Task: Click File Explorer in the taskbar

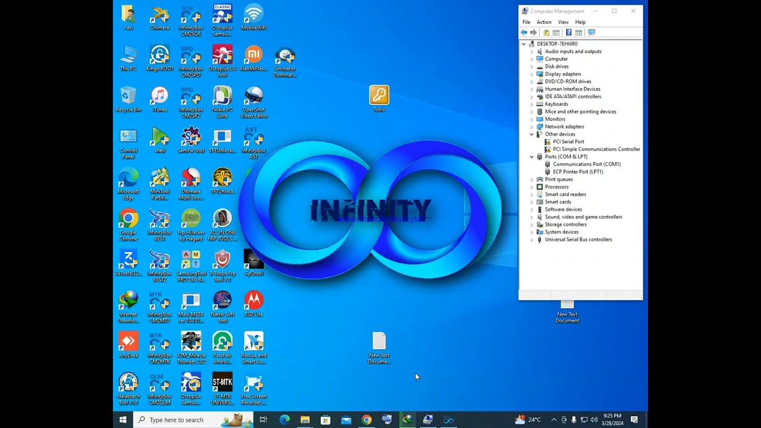Action: tap(305, 420)
